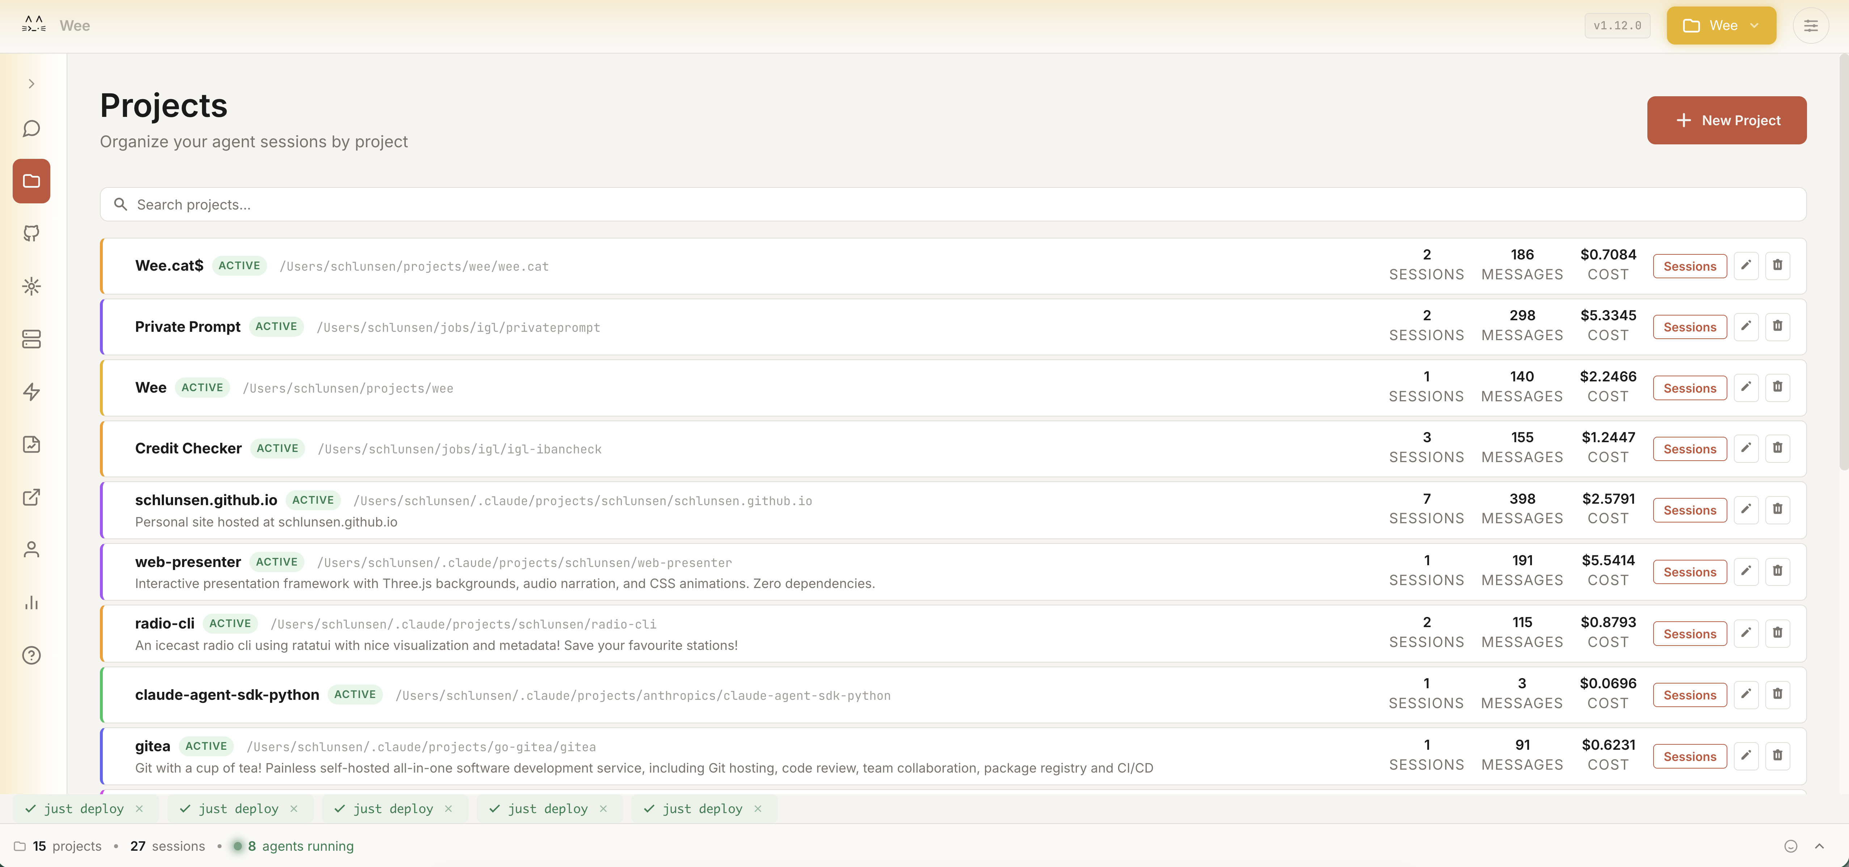
Task: Edit the Private Prompt project
Action: 1745,326
